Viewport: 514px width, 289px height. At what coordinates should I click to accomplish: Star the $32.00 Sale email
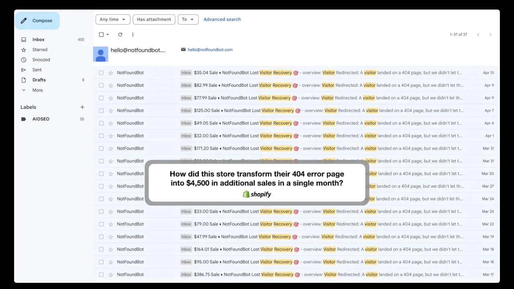(x=111, y=136)
